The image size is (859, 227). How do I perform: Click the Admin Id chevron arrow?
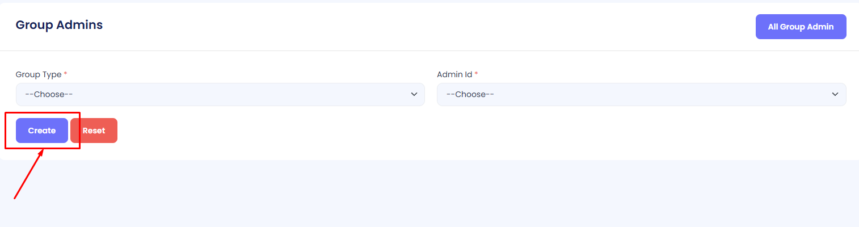(835, 94)
